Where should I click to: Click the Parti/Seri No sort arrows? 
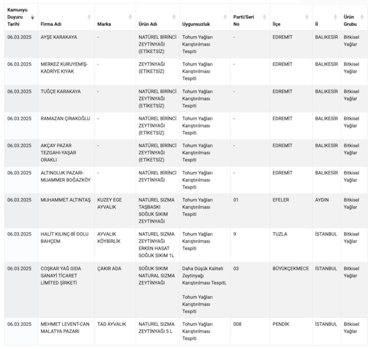(265, 17)
